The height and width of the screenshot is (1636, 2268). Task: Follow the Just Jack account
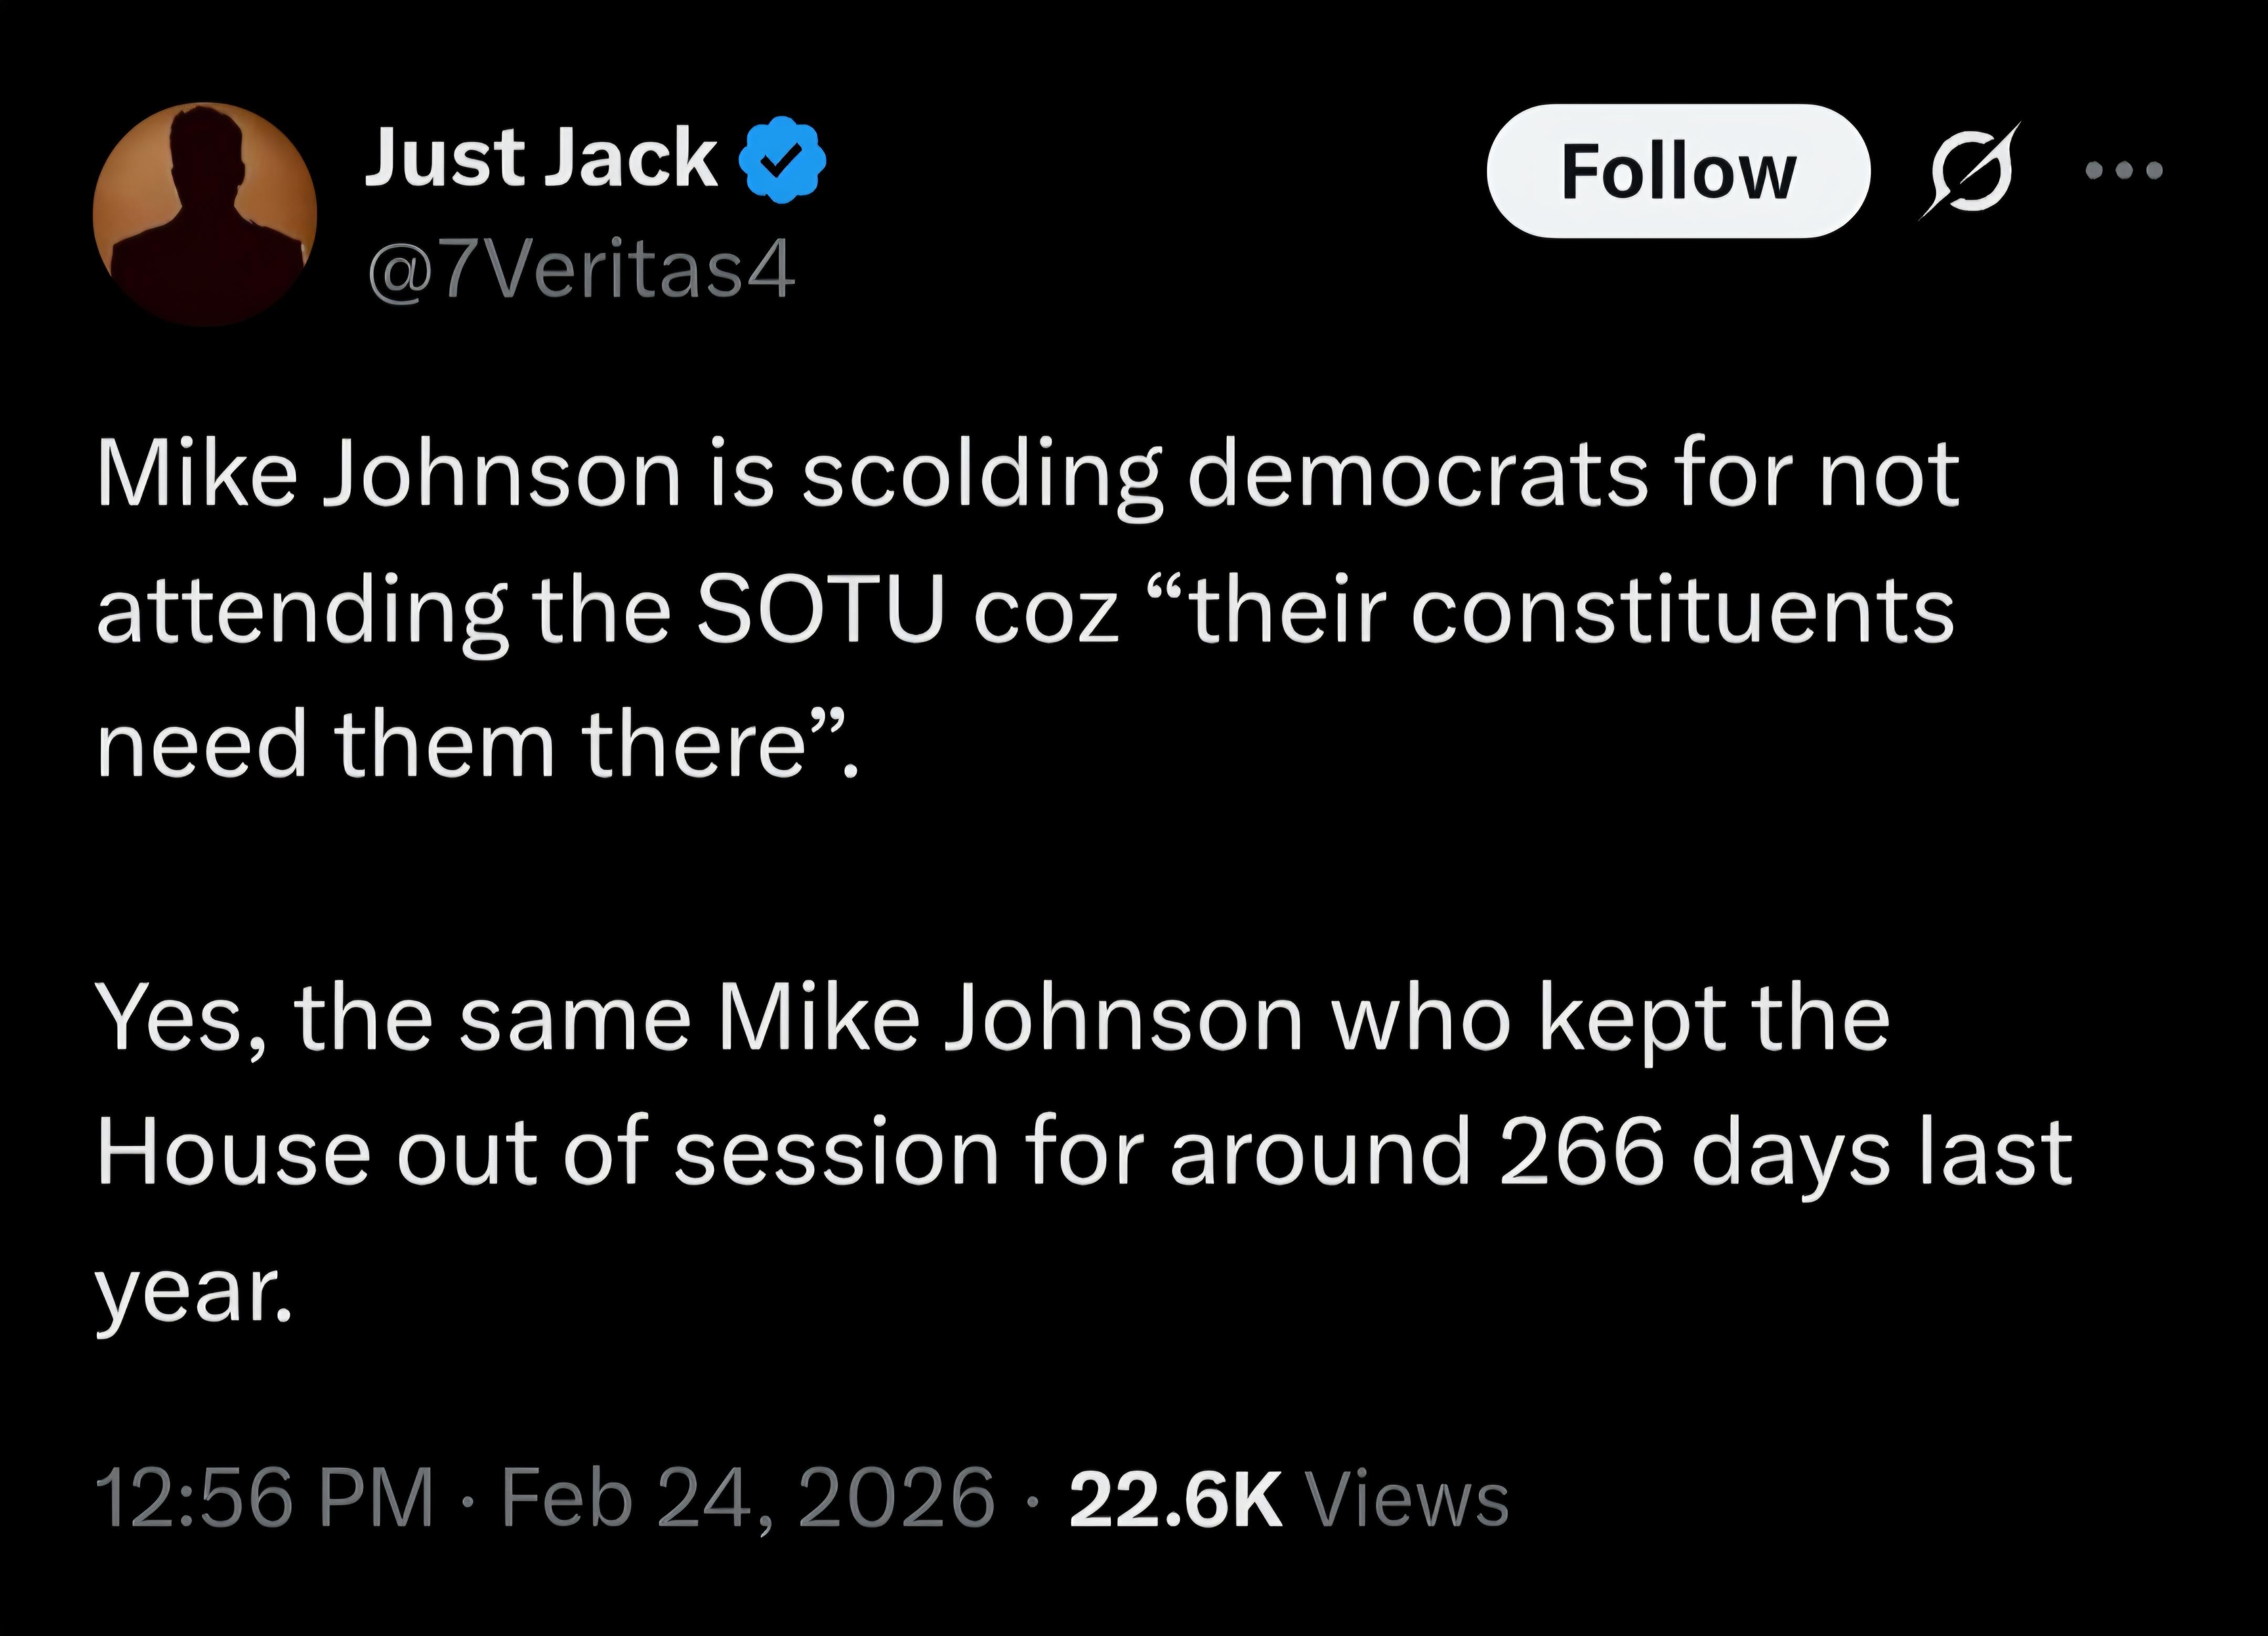[1677, 171]
